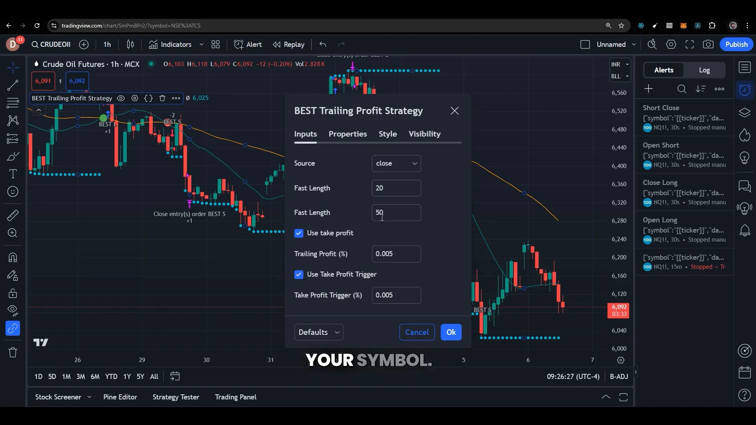Image resolution: width=756 pixels, height=425 pixels.
Task: Hide all drawings eye icon
Action: click(13, 310)
